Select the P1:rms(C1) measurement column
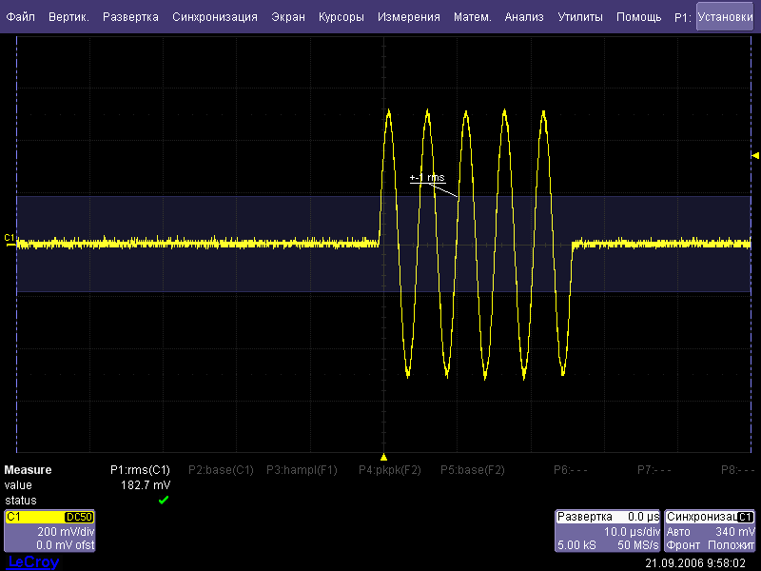Image resolution: width=761 pixels, height=571 pixels. [141, 470]
